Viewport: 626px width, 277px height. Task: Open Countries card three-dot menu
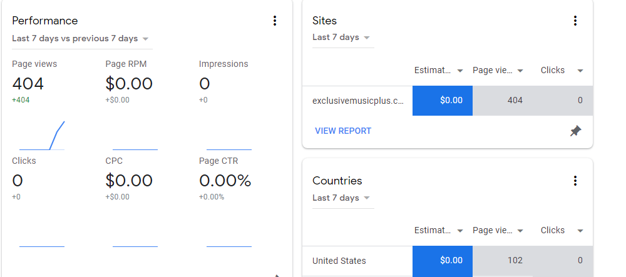pyautogui.click(x=575, y=181)
